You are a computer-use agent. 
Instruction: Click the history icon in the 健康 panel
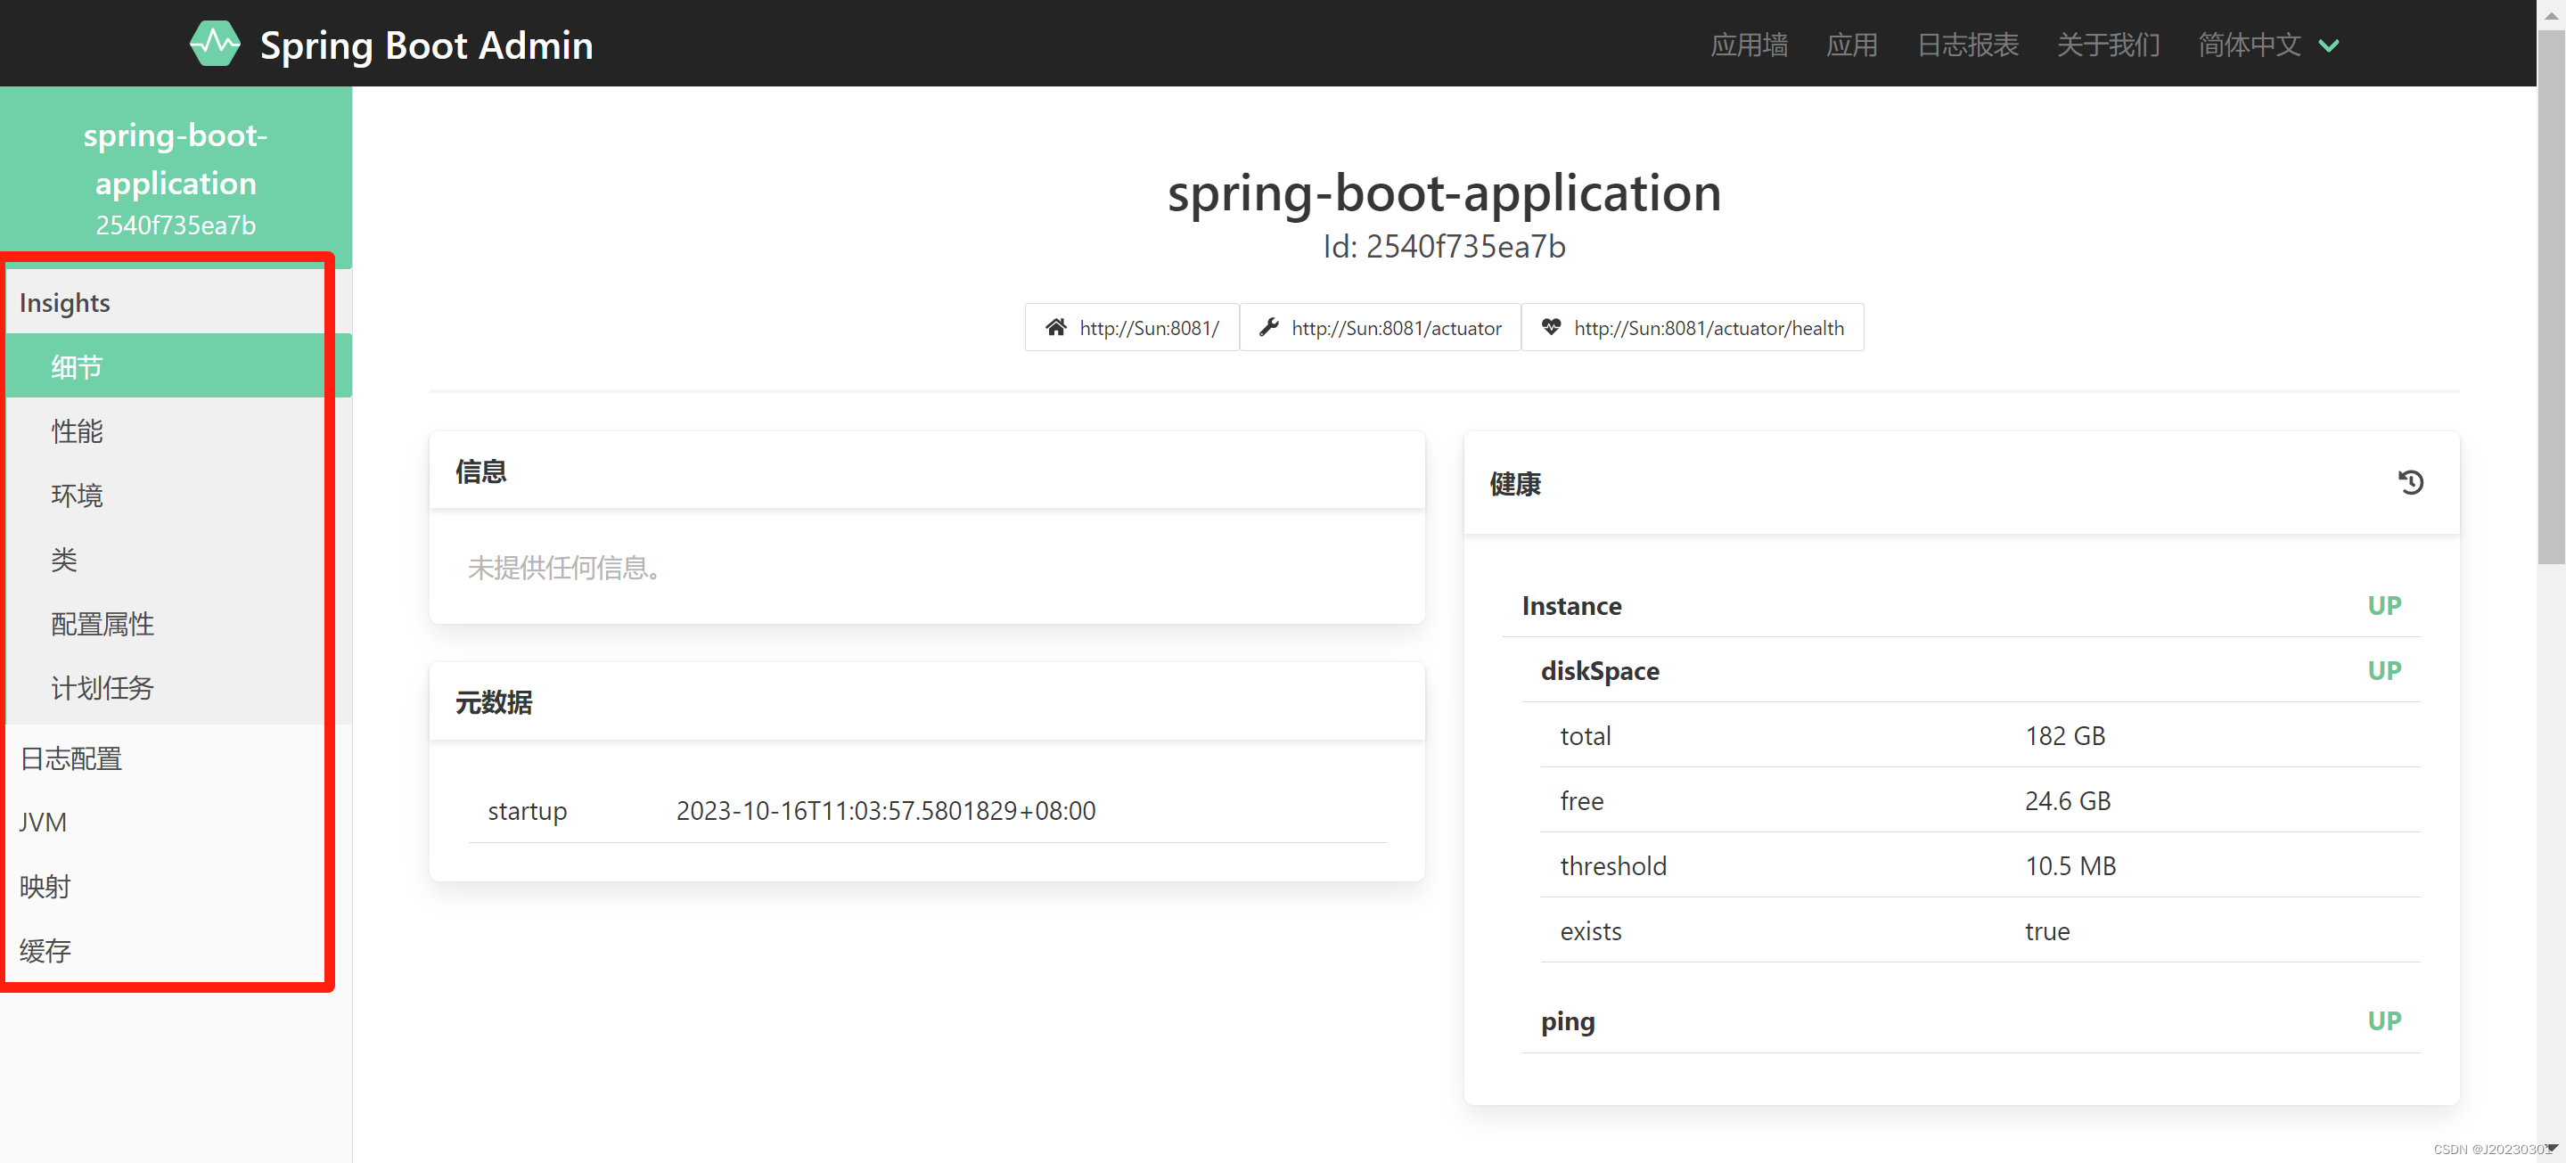(2412, 482)
